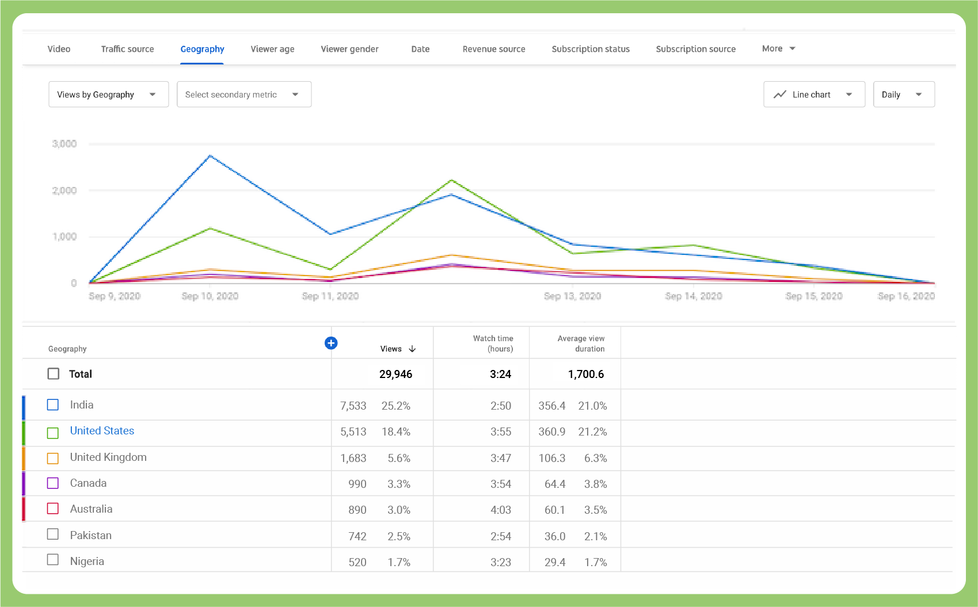Screen dimensions: 978x607
Task: Click the Pakistan country name
Action: coord(90,536)
